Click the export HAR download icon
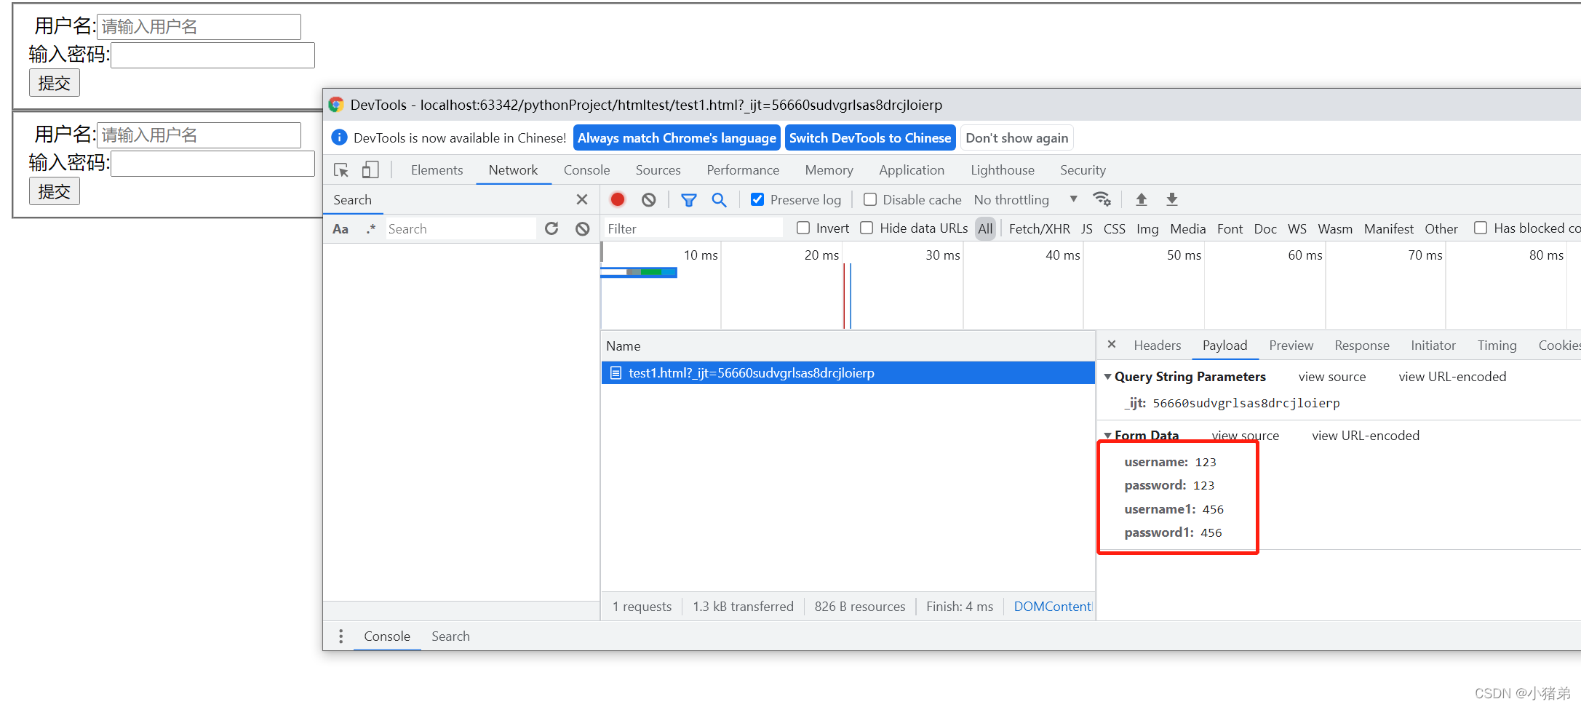This screenshot has width=1581, height=707. 1172,199
